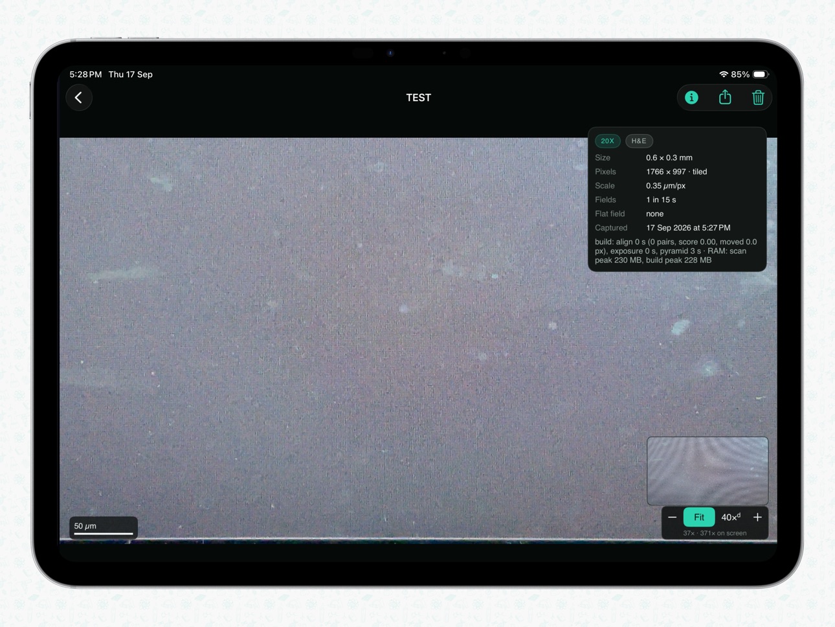Select the '0.35 µm/px' scale value
Viewport: 835px width, 627px height.
pos(665,186)
